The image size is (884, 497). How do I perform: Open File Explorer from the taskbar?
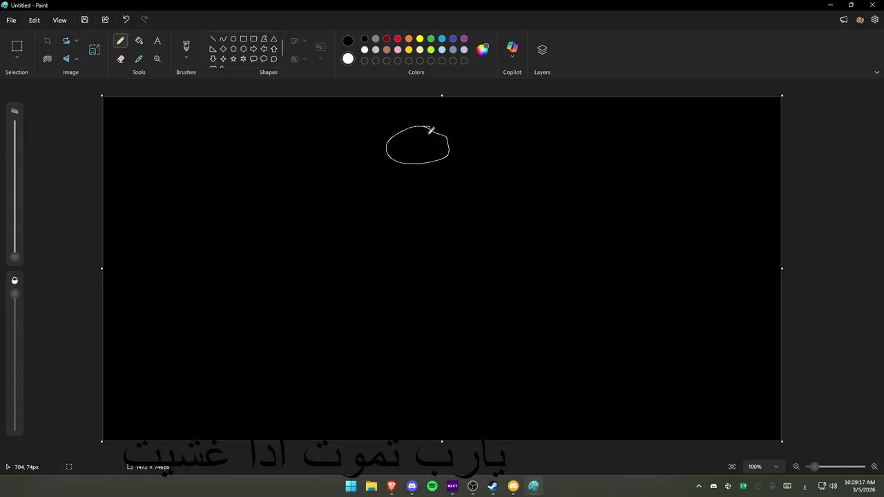pos(372,486)
